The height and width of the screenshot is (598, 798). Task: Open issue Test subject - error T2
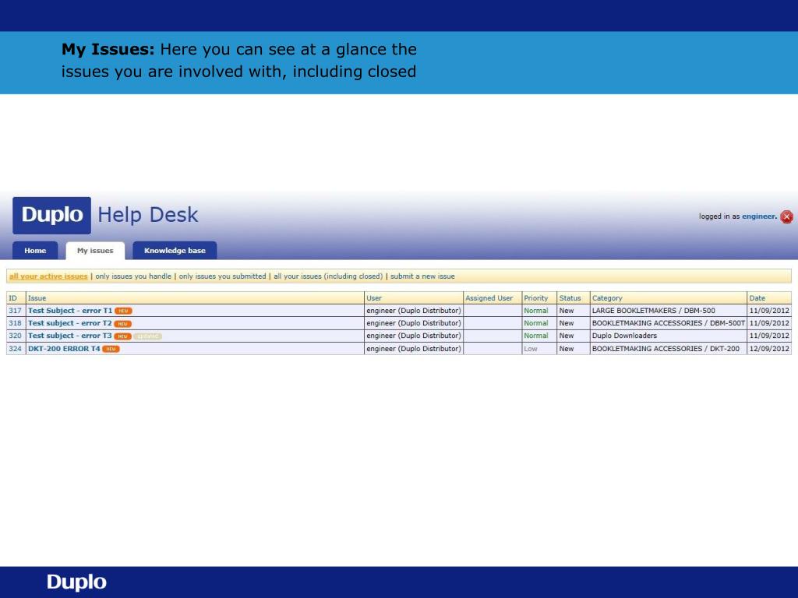(69, 323)
